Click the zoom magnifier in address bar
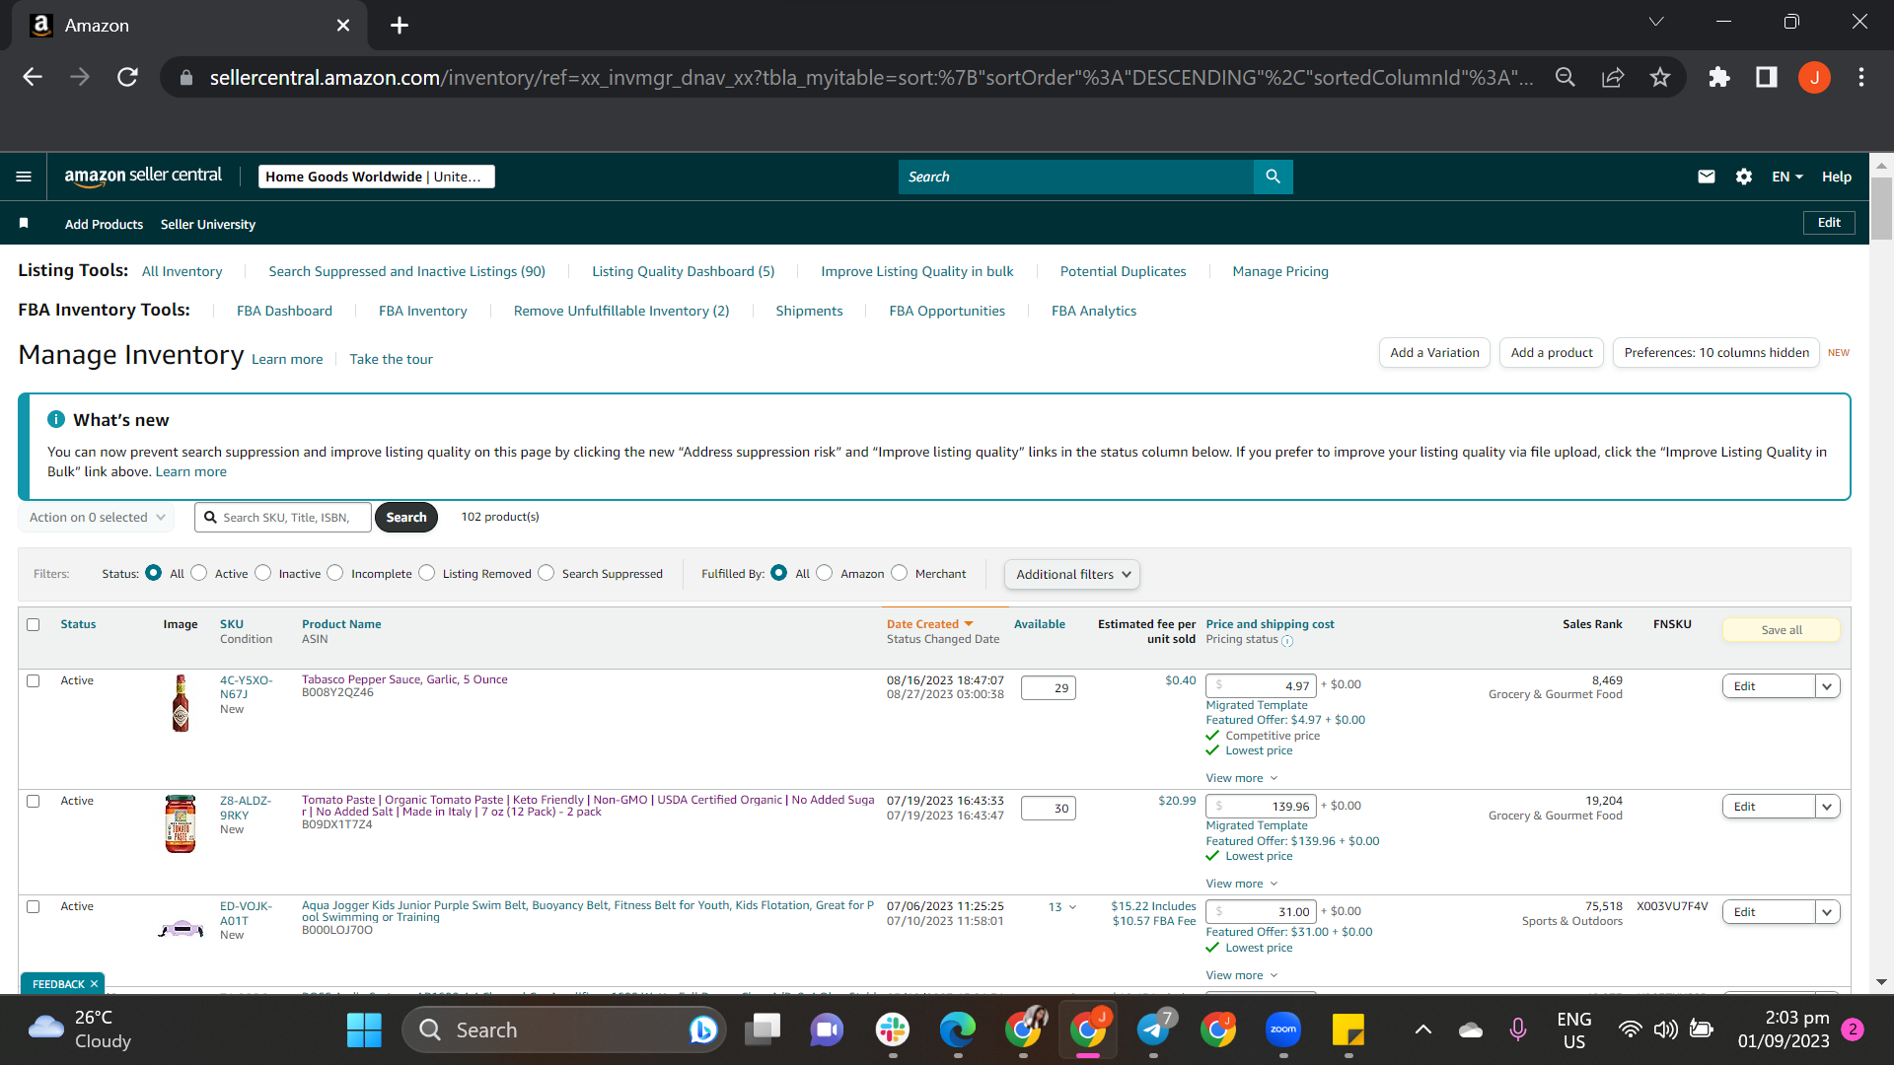 pos(1566,77)
